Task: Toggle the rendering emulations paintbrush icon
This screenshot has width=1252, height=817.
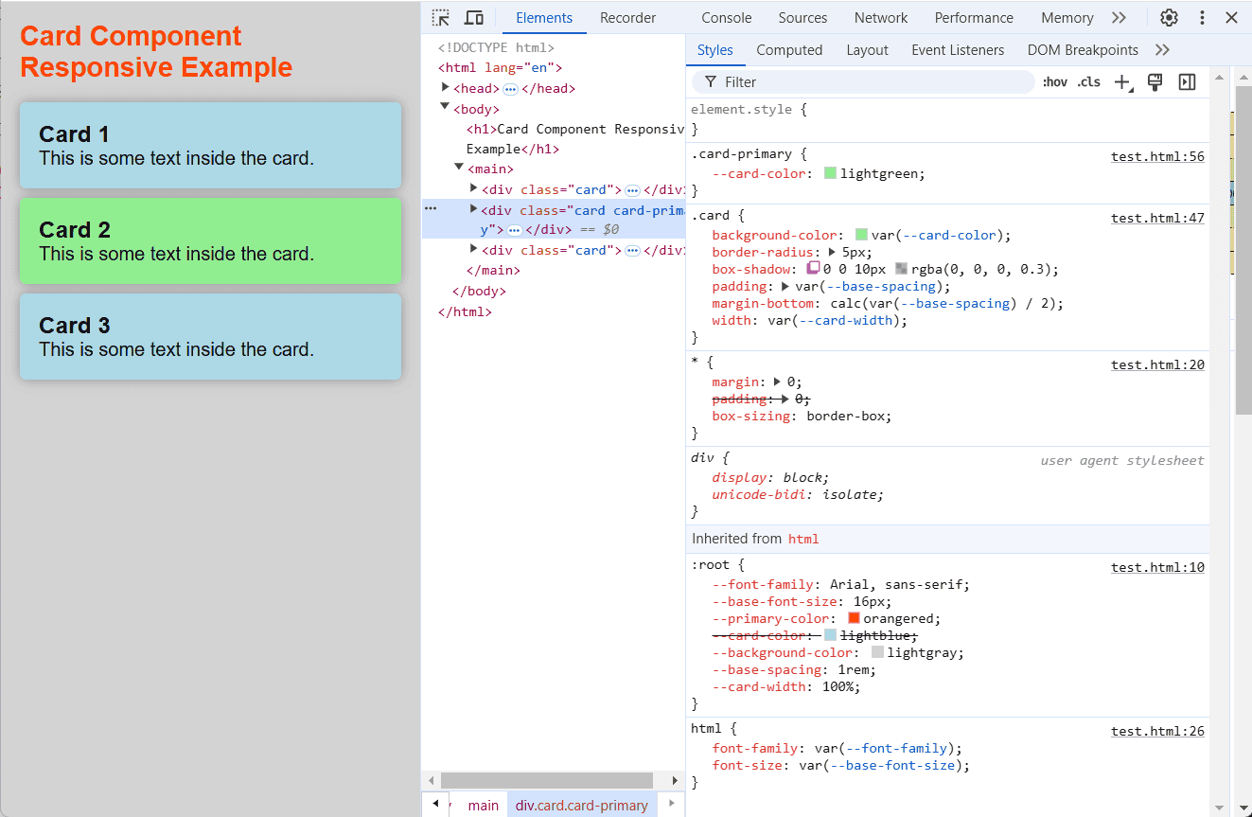Action: pyautogui.click(x=1155, y=82)
